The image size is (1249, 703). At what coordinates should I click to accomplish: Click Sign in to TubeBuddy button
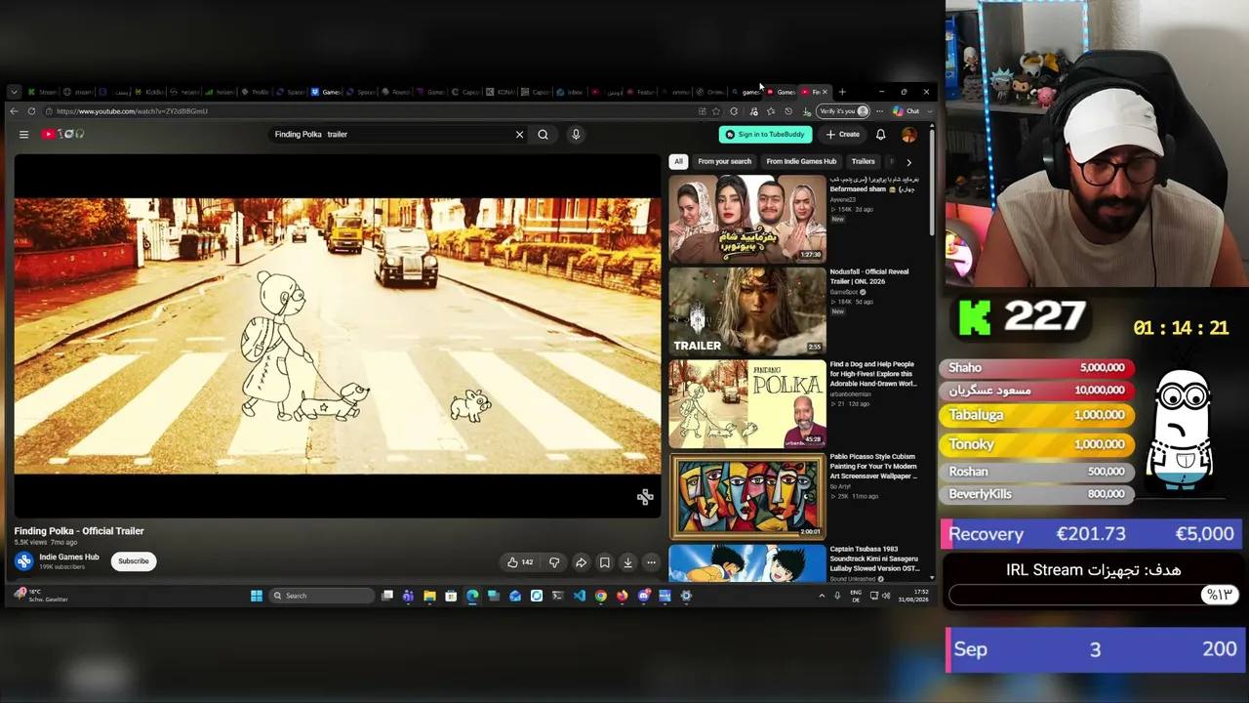coord(765,135)
